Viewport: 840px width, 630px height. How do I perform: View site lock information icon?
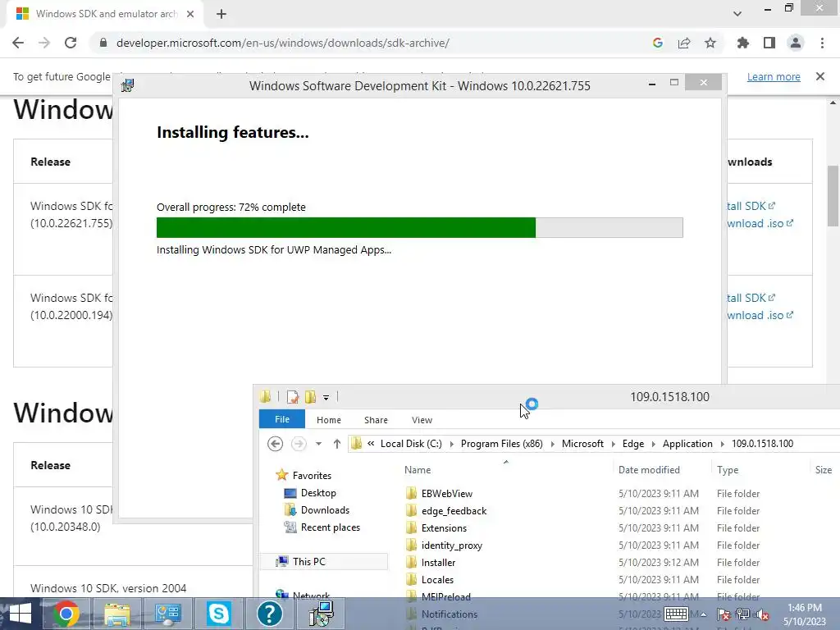(x=103, y=43)
